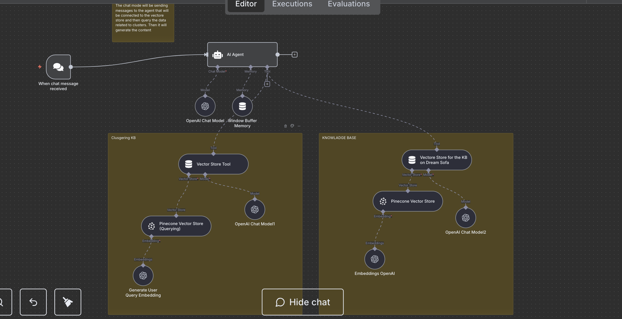Image resolution: width=622 pixels, height=319 pixels.
Task: Select the Pinecone Vector Store in KNOWLADGE BASE
Action: tap(407, 201)
